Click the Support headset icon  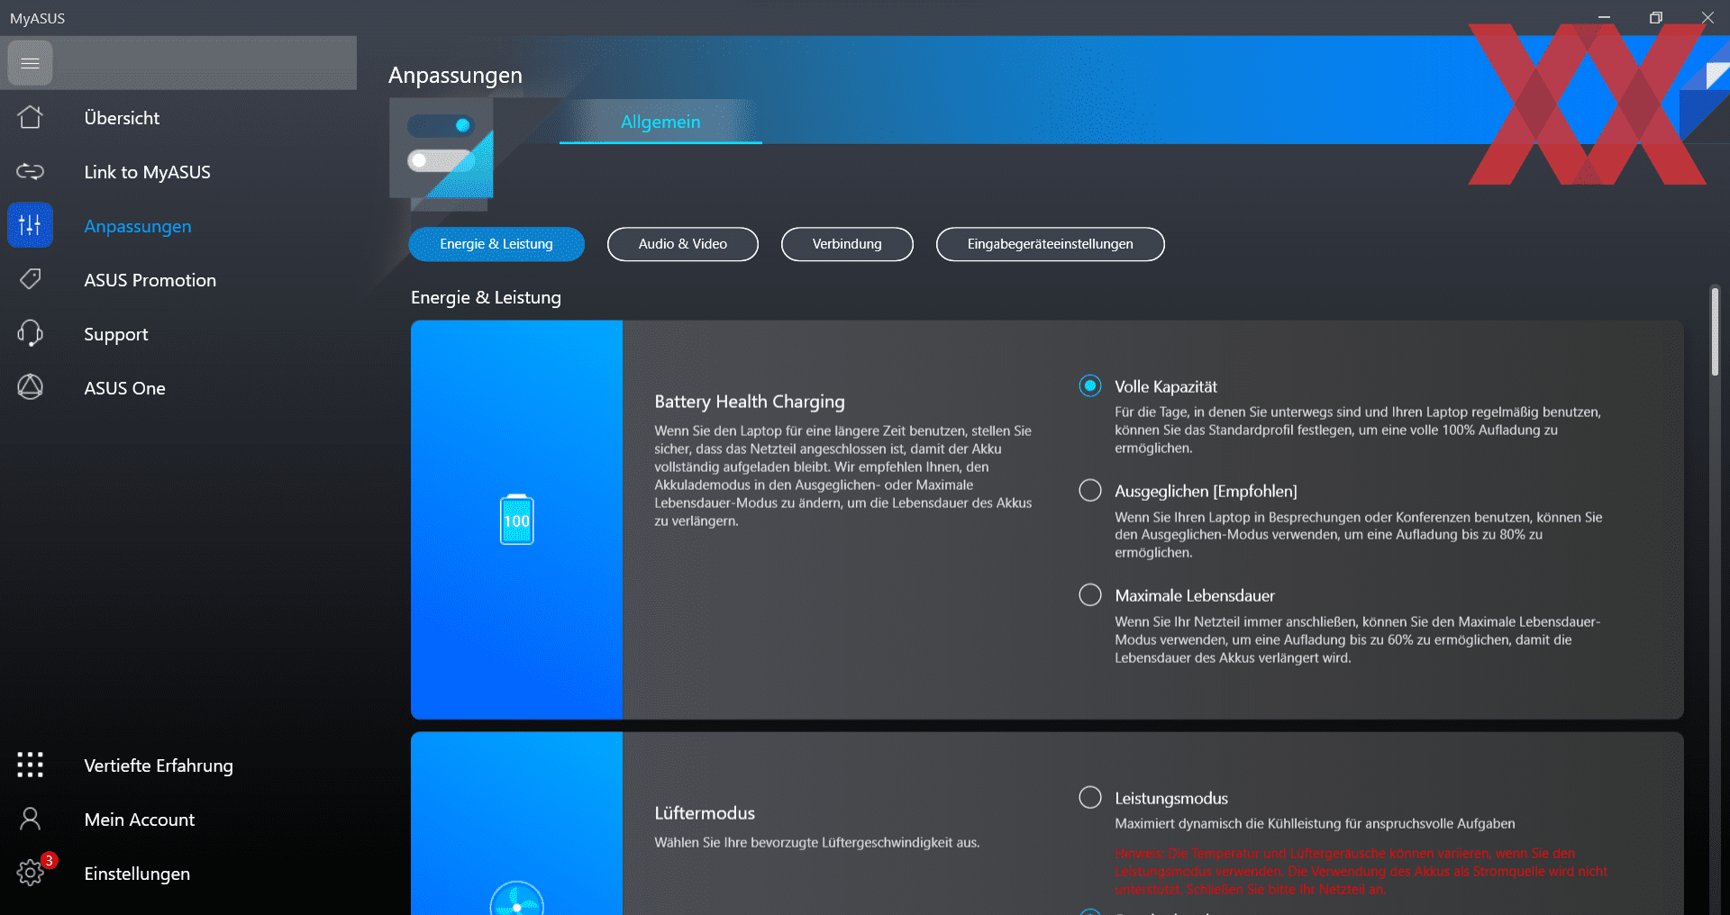click(x=30, y=333)
